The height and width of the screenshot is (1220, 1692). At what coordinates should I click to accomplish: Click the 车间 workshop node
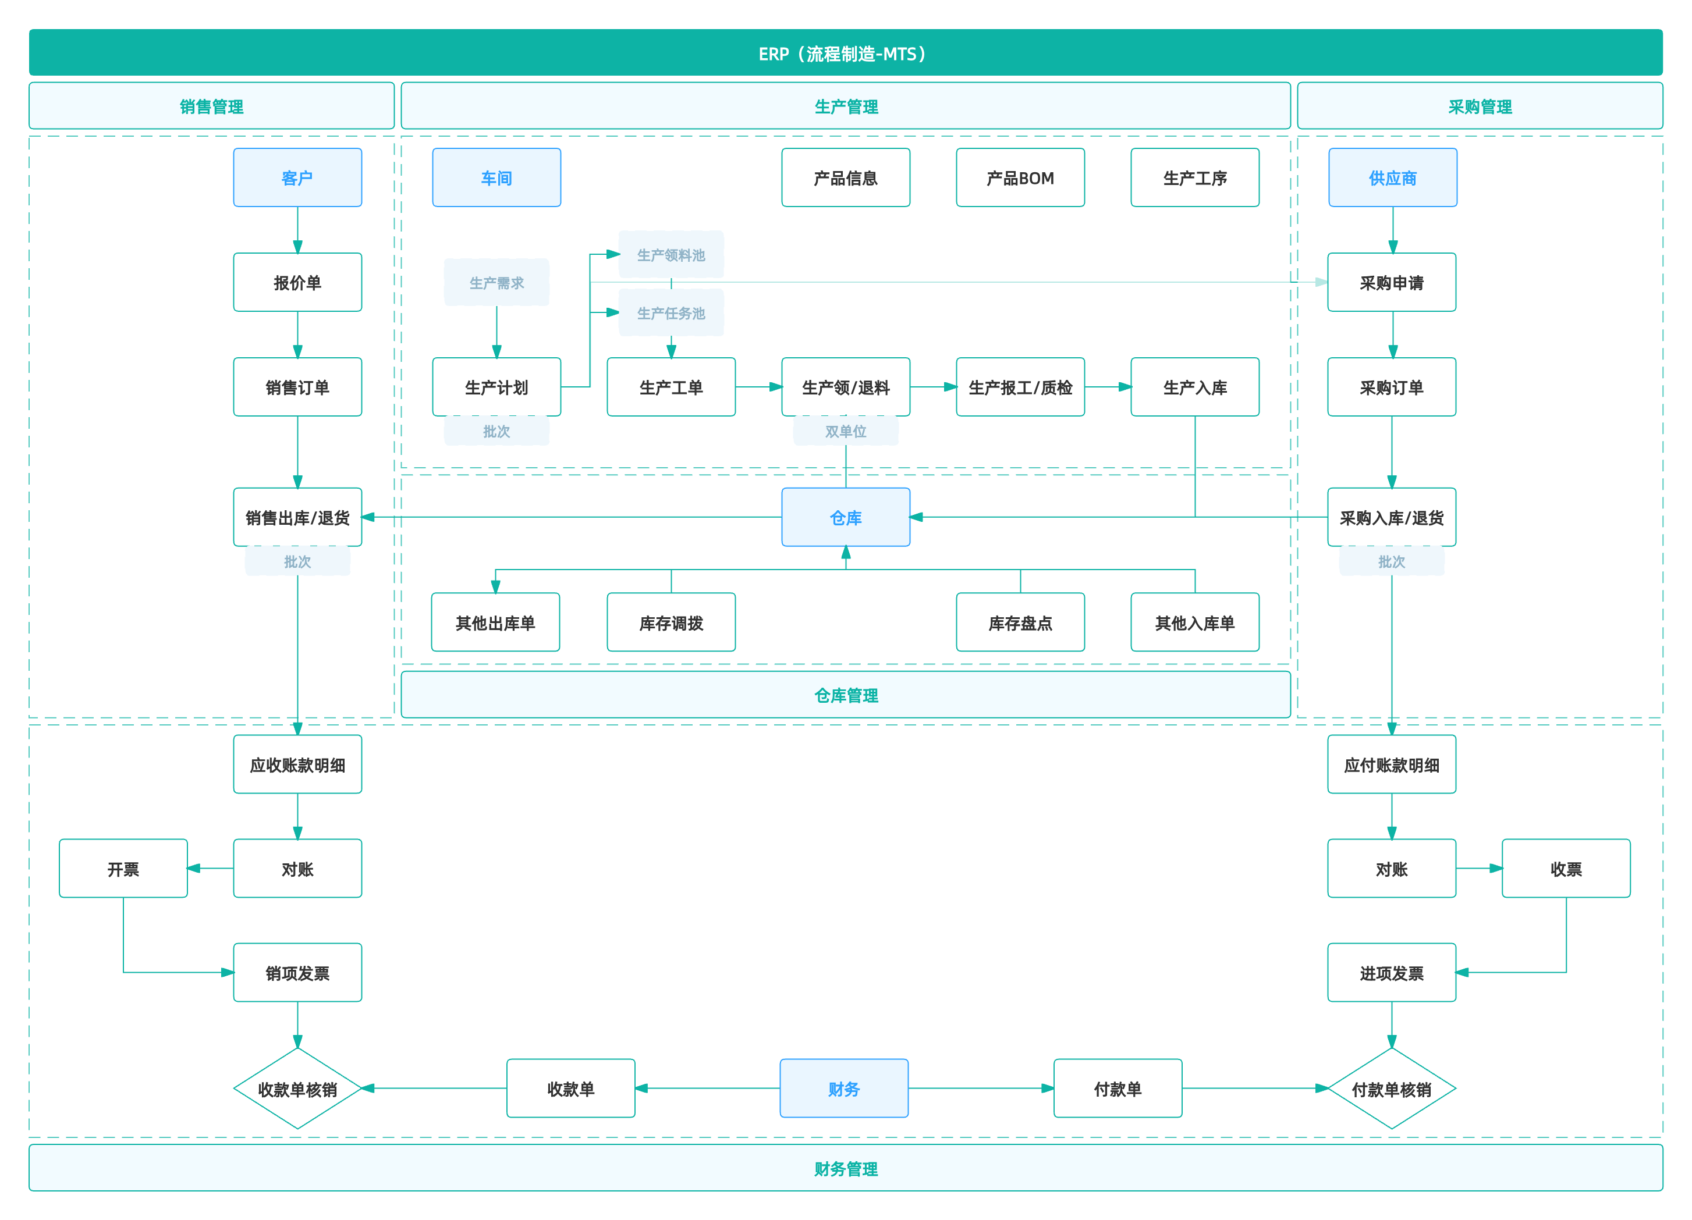click(496, 177)
